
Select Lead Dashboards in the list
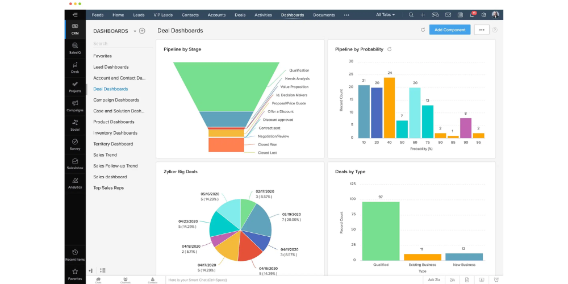[111, 67]
